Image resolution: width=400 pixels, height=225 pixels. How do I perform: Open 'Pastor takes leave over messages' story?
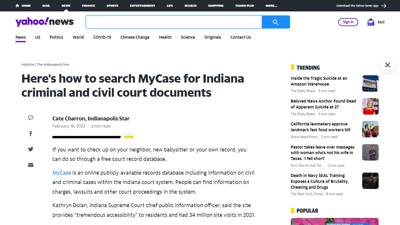pyautogui.click(x=322, y=153)
